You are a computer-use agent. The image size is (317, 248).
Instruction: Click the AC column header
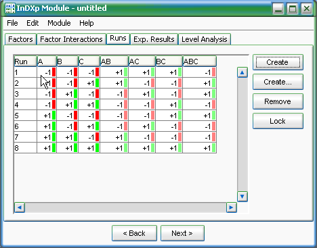142,61
